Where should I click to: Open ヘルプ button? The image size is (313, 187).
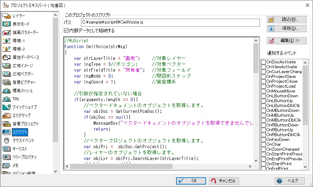point(290,181)
